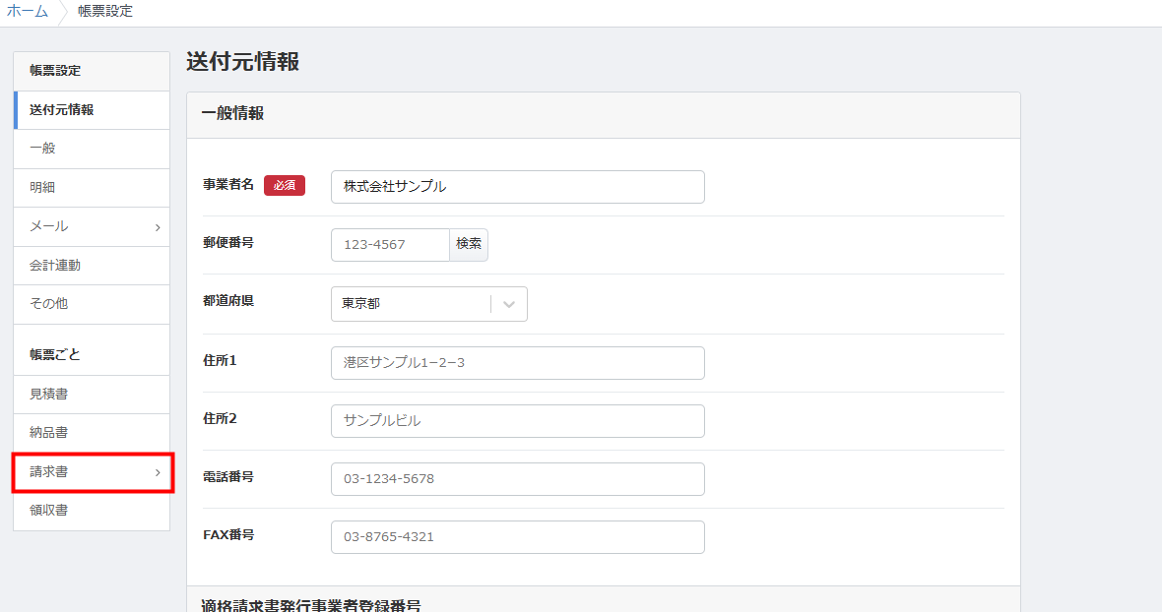Open the 納品書 settings page
1162x612 pixels.
(49, 433)
